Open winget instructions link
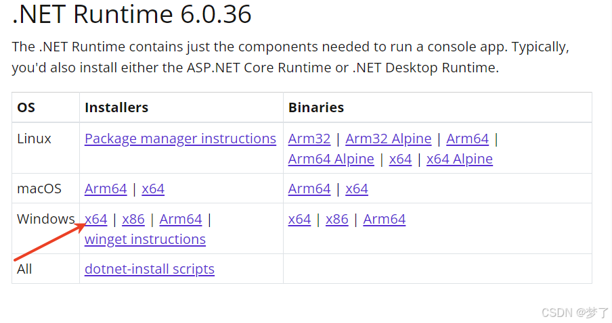This screenshot has height=323, width=612. point(145,239)
